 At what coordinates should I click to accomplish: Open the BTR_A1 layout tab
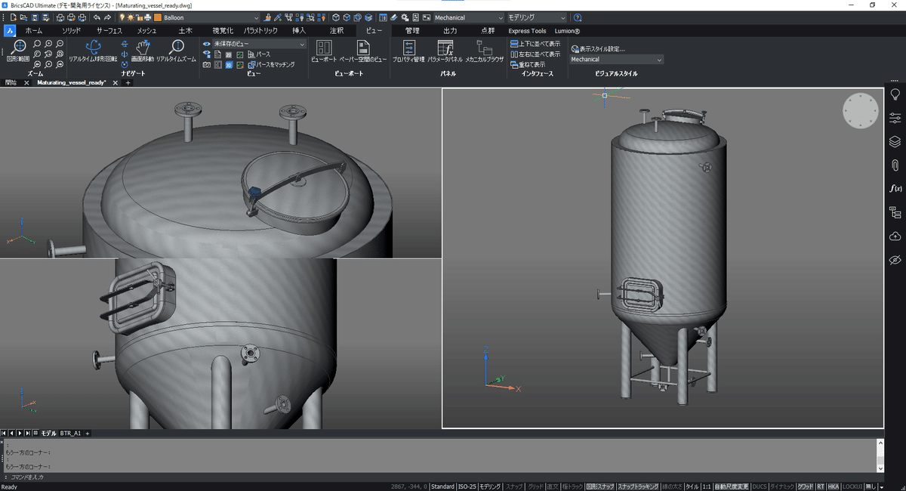tap(70, 434)
